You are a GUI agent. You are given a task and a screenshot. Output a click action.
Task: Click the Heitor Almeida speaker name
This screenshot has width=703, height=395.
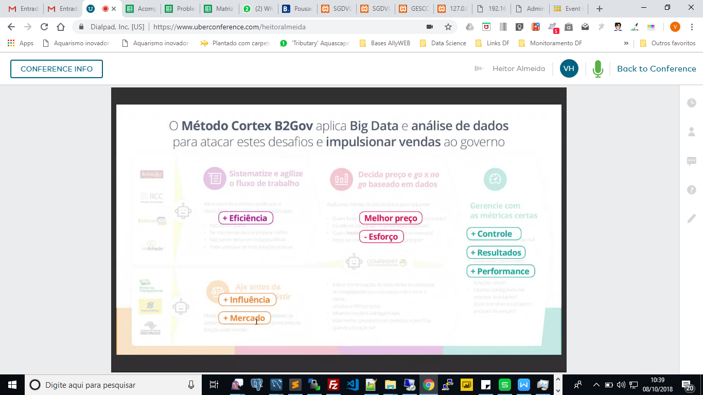point(519,69)
